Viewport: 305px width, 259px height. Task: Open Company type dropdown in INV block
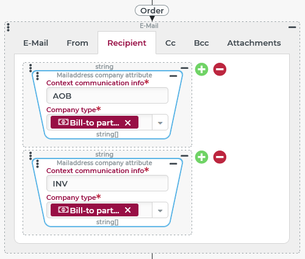click(160, 210)
